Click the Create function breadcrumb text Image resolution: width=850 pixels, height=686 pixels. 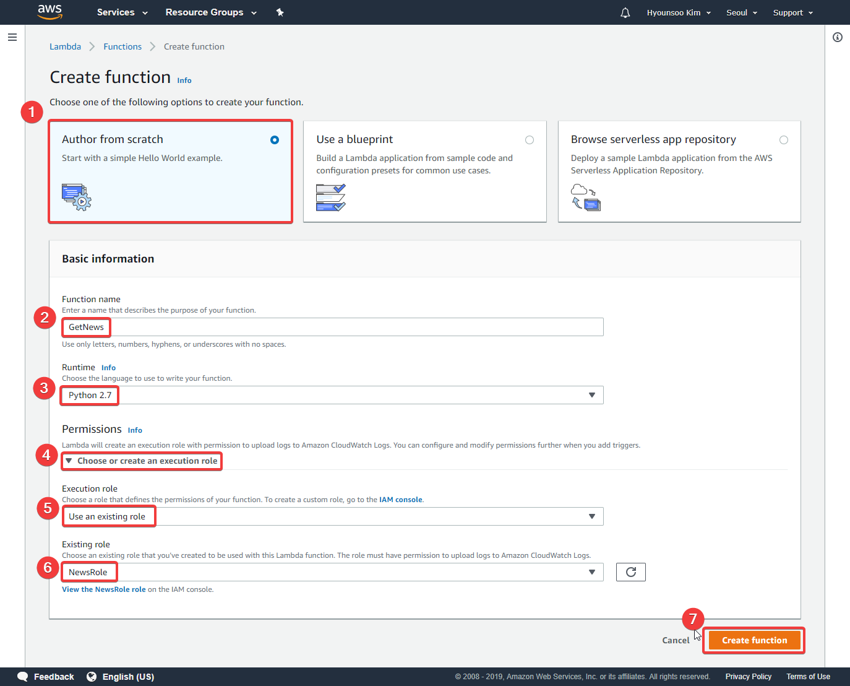194,46
